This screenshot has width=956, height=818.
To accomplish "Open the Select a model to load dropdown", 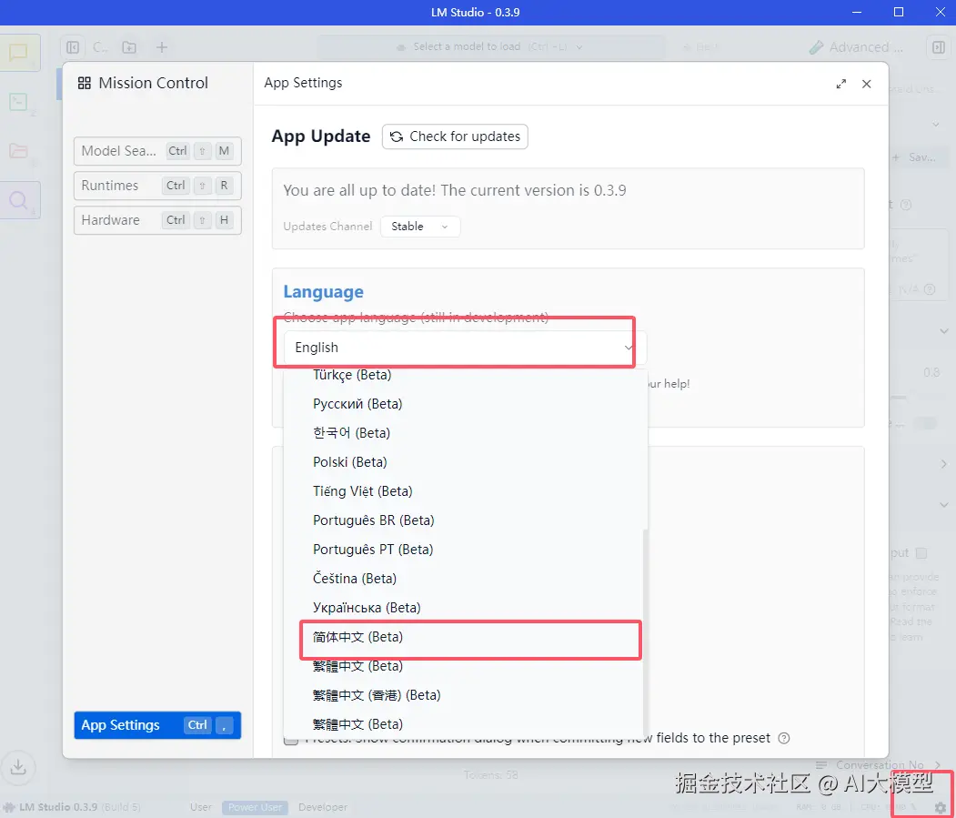I will point(491,47).
